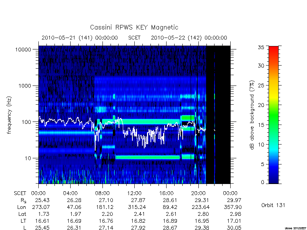Image resolution: width=307 pixels, height=230 pixels.
Task: Click the 'Orbit 131' label
Action: [x=273, y=205]
